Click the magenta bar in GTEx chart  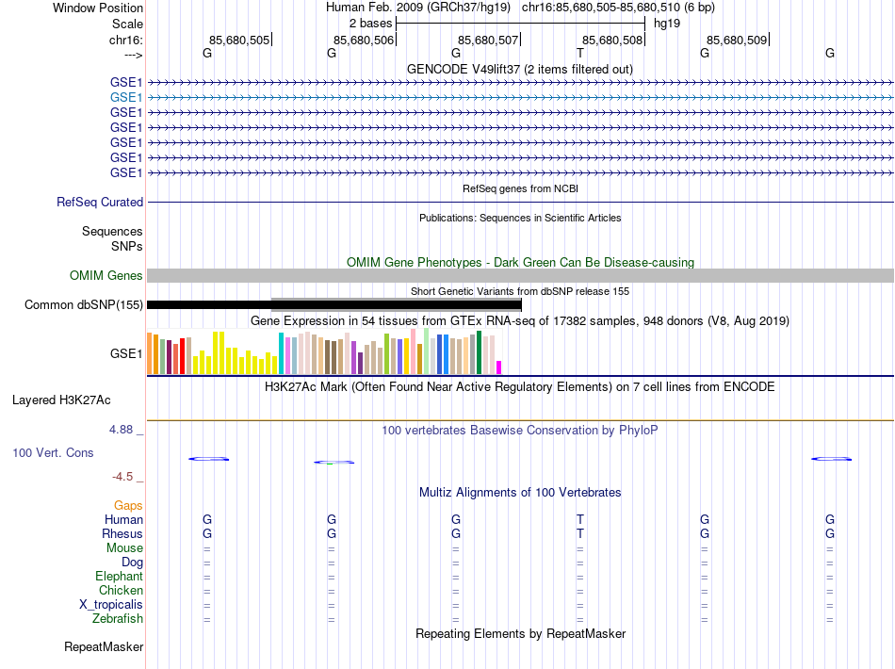tap(499, 367)
